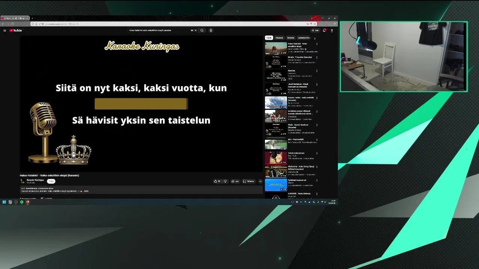Open Jenni Vartiainen Missä muruseni on karaoke
The height and width of the screenshot is (269, 479).
(276, 89)
